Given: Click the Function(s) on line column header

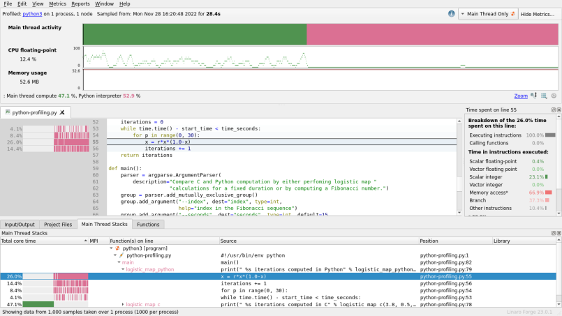Looking at the screenshot, I should coord(164,241).
